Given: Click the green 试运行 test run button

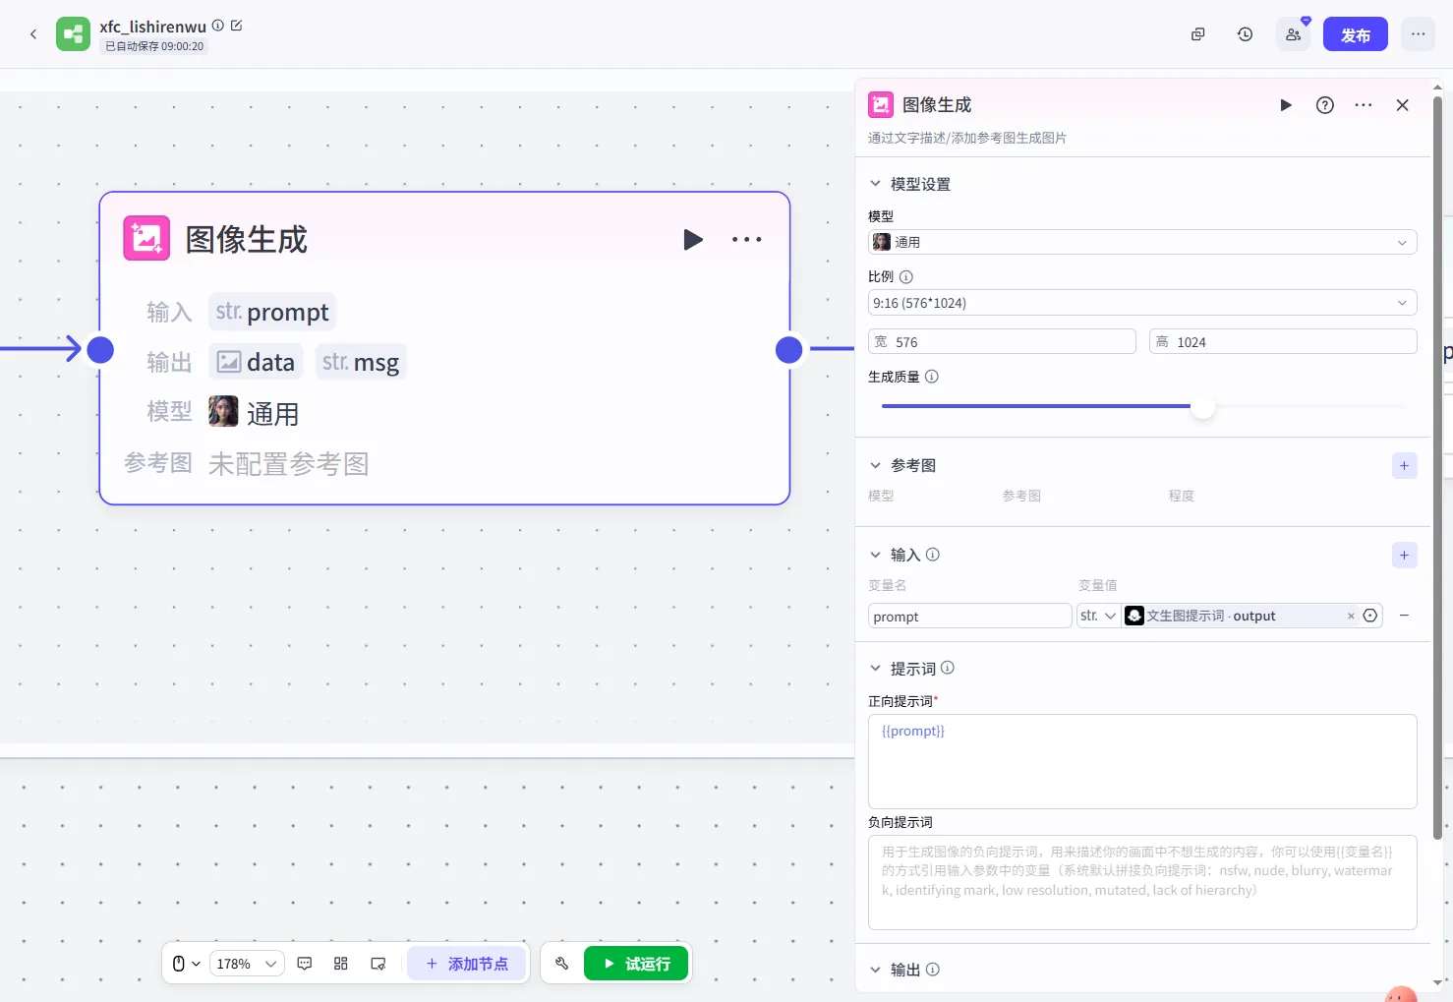Looking at the screenshot, I should tap(636, 964).
